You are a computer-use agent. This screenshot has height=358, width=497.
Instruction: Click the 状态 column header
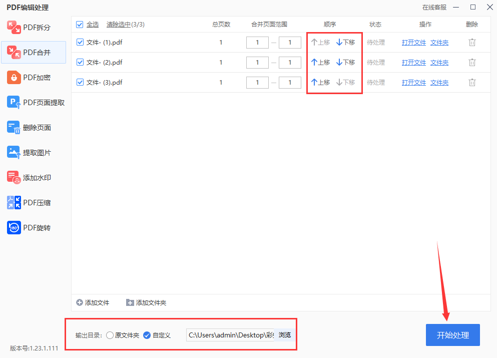(375, 25)
